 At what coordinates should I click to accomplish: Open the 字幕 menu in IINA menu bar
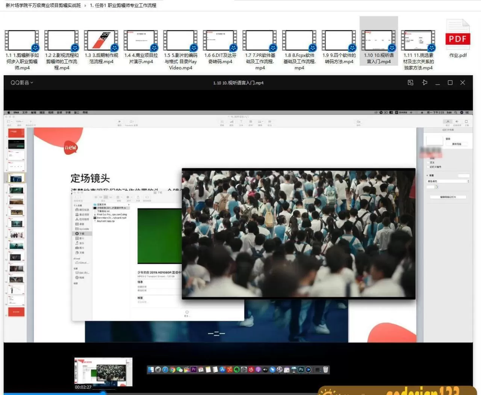67,112
